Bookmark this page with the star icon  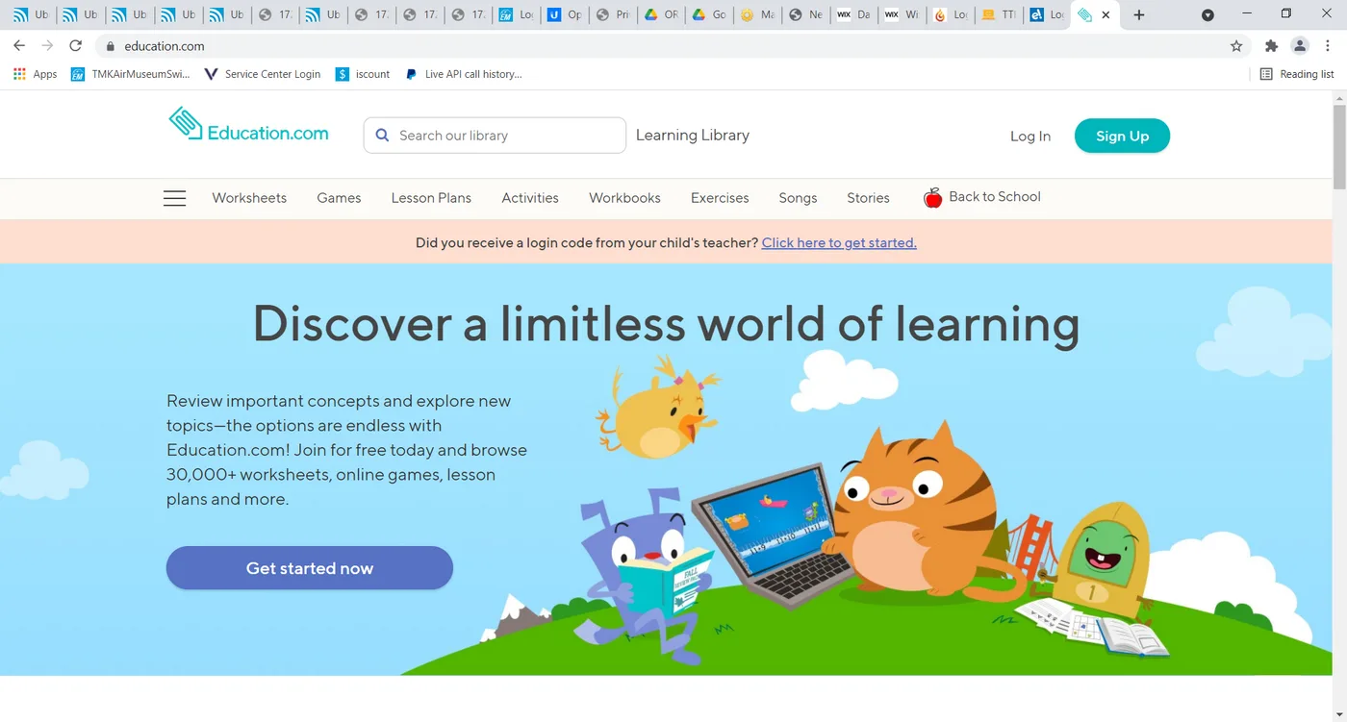pyautogui.click(x=1236, y=46)
